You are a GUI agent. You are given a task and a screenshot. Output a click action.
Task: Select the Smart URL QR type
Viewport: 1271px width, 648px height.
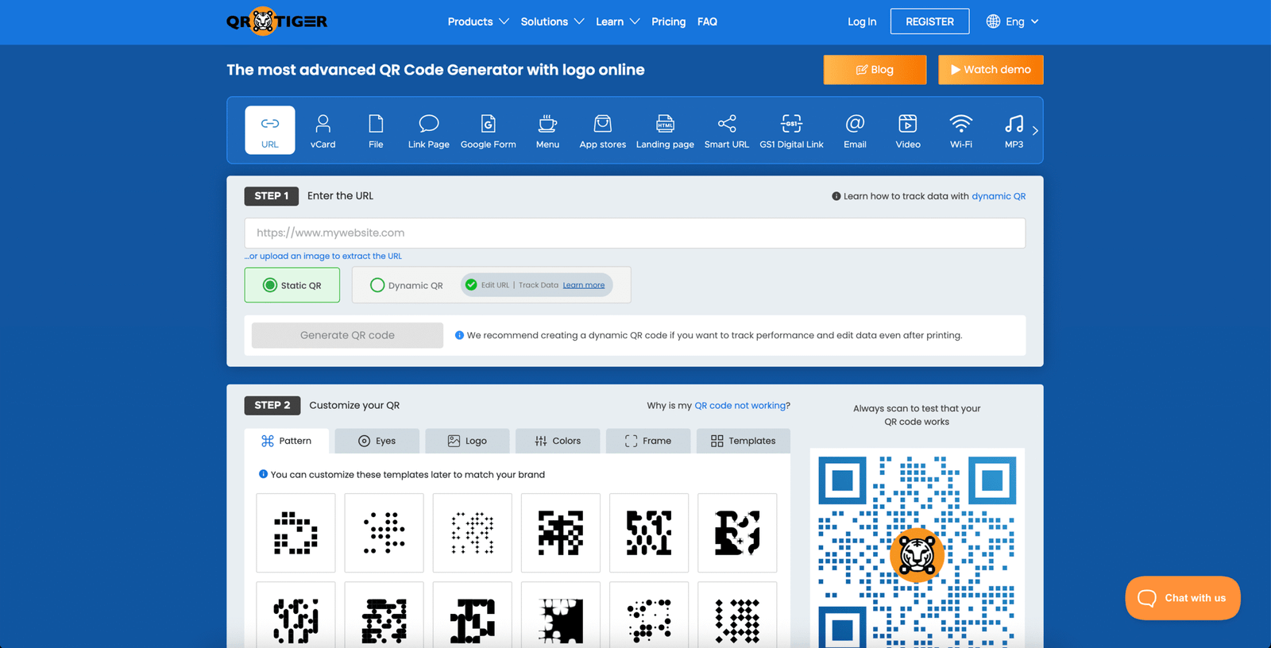(727, 130)
